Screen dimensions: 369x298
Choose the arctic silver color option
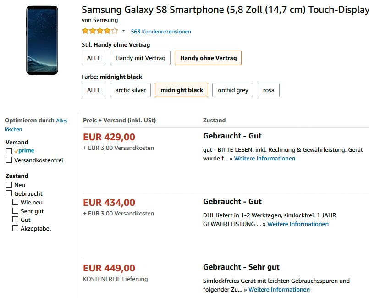pyautogui.click(x=130, y=90)
